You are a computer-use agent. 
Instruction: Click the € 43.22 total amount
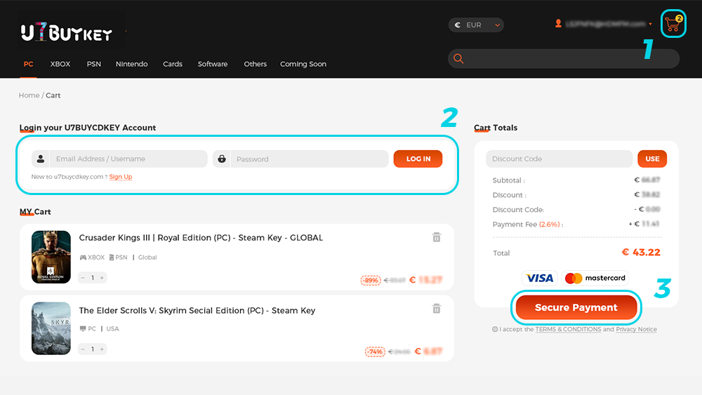click(x=641, y=253)
